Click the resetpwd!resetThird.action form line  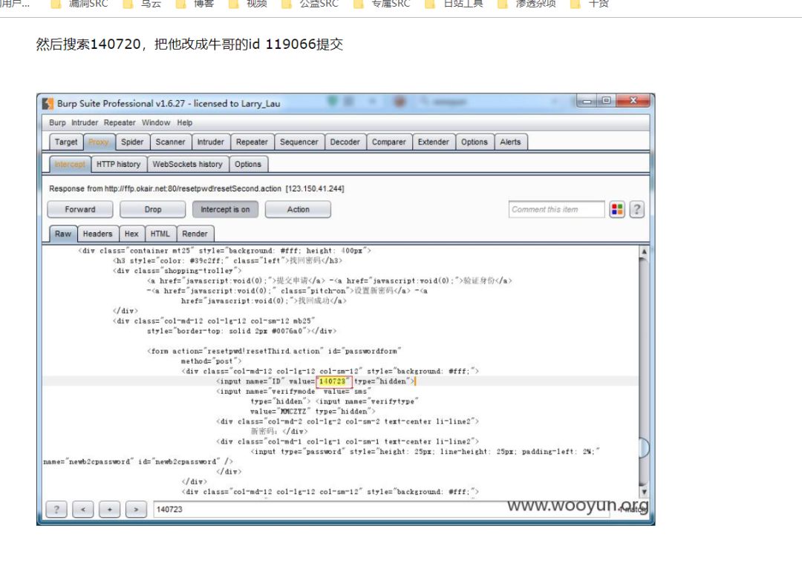276,351
